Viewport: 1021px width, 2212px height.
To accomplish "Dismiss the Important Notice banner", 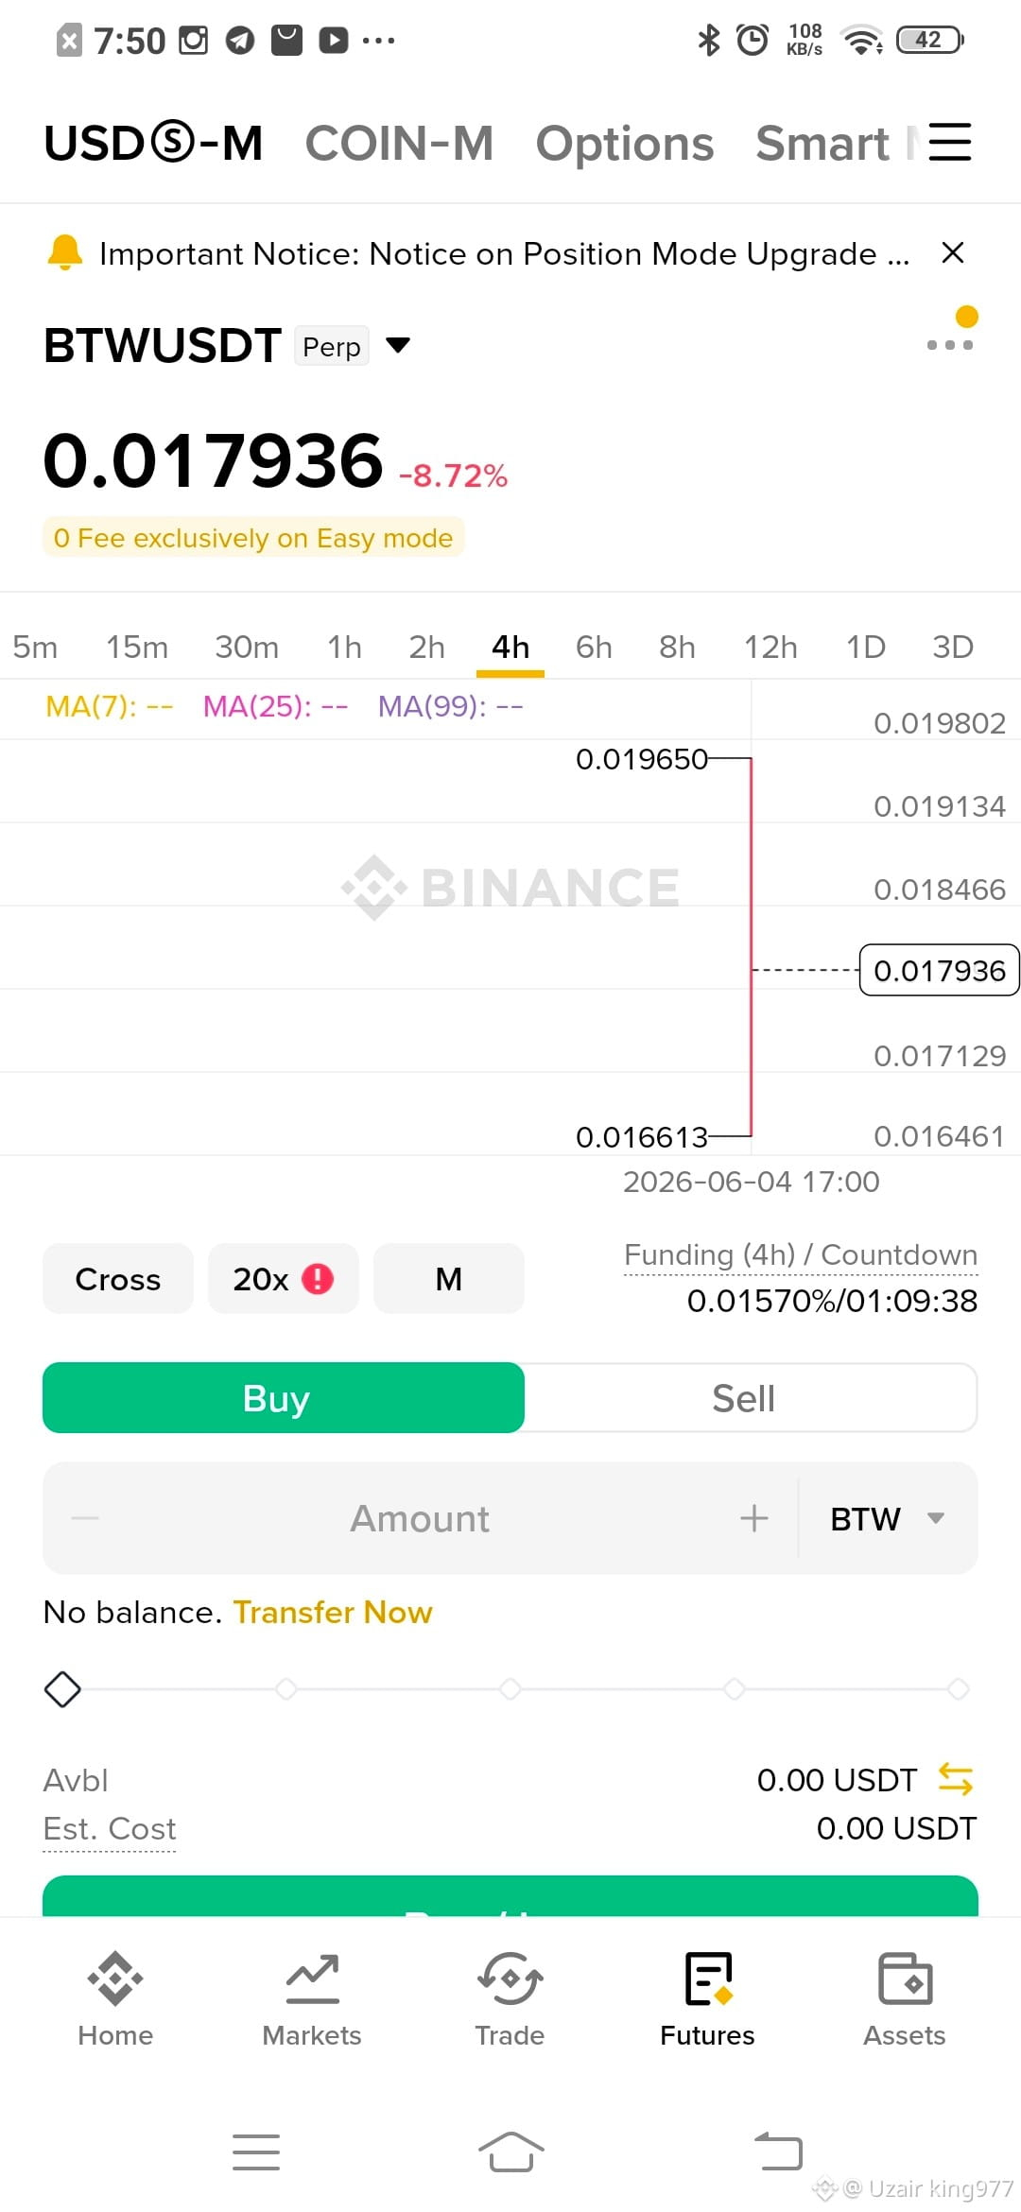I will click(953, 252).
